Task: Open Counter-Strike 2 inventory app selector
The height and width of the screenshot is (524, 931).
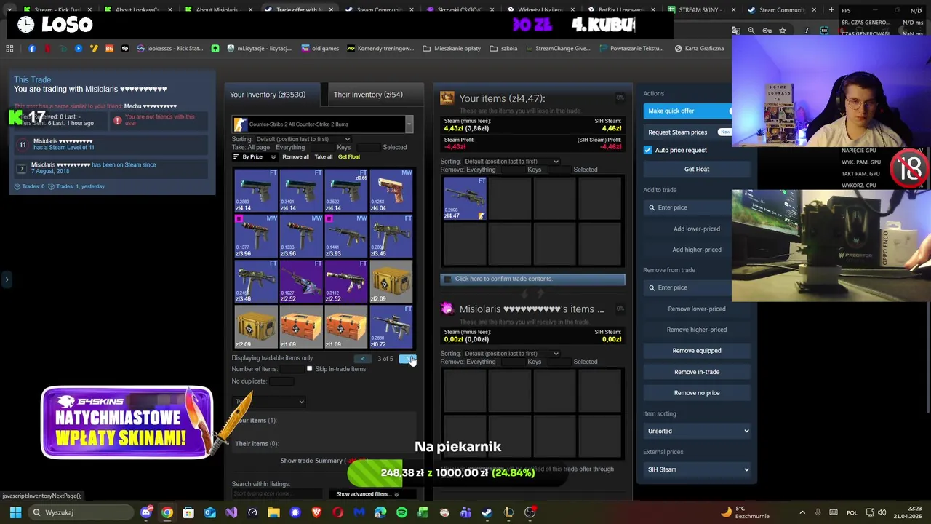Action: tap(322, 124)
